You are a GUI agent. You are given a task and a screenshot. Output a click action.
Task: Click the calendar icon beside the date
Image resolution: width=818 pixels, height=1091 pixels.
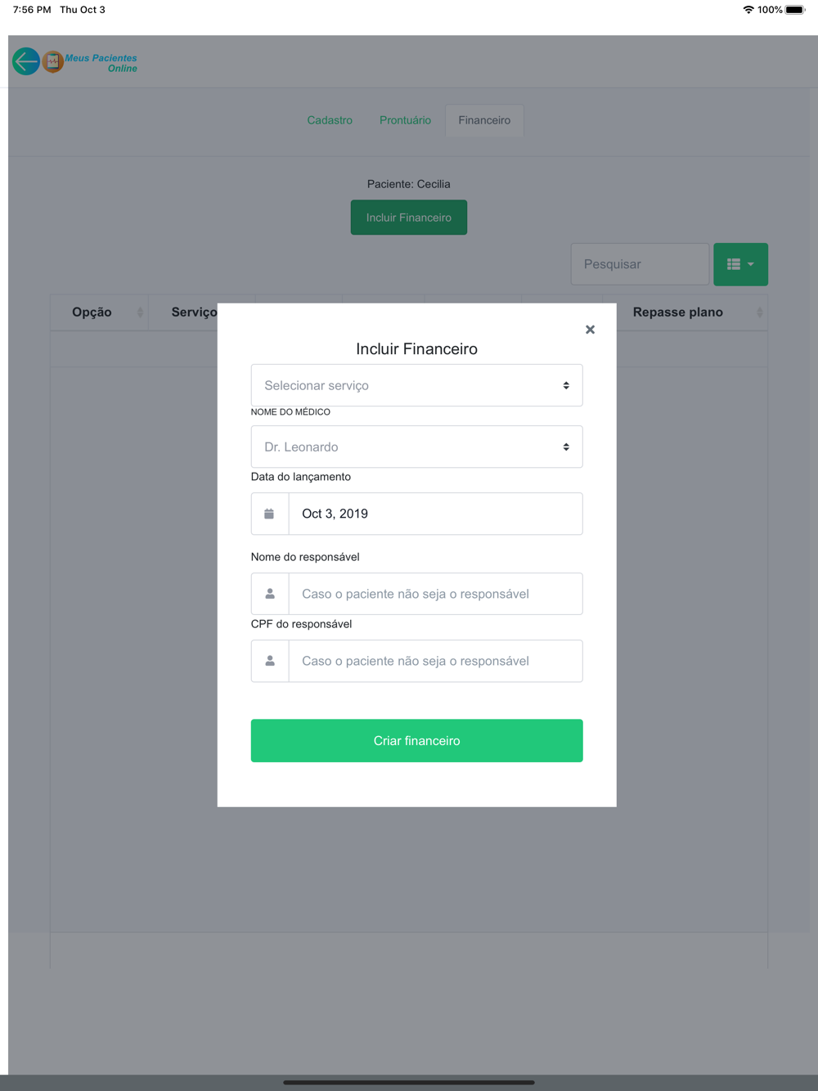[x=269, y=514]
